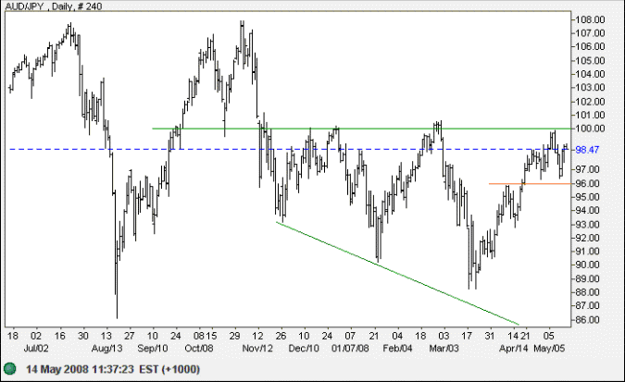The image size is (625, 382).
Task: Click the 14 May 2008 timestamp text
Action: pos(113,369)
